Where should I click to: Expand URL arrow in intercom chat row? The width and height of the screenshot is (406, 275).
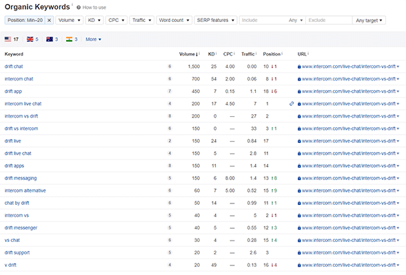[398, 79]
